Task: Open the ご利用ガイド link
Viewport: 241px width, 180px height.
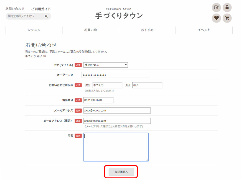Action: click(x=41, y=9)
